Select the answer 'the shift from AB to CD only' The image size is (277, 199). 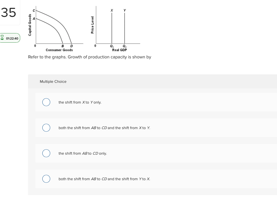[x=46, y=153]
